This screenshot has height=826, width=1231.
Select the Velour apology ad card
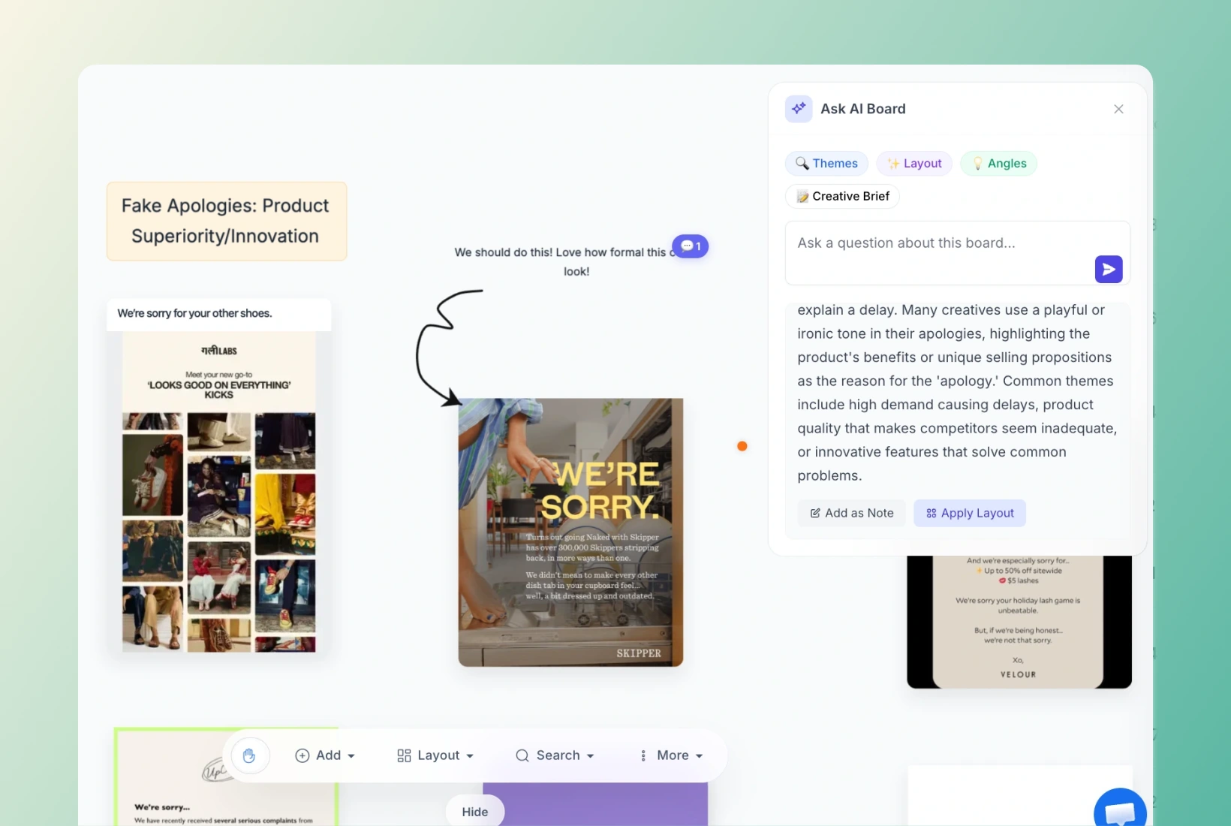click(x=1019, y=622)
